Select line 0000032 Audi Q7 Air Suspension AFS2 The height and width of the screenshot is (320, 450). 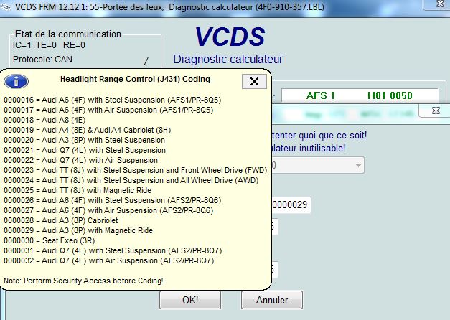point(109,260)
